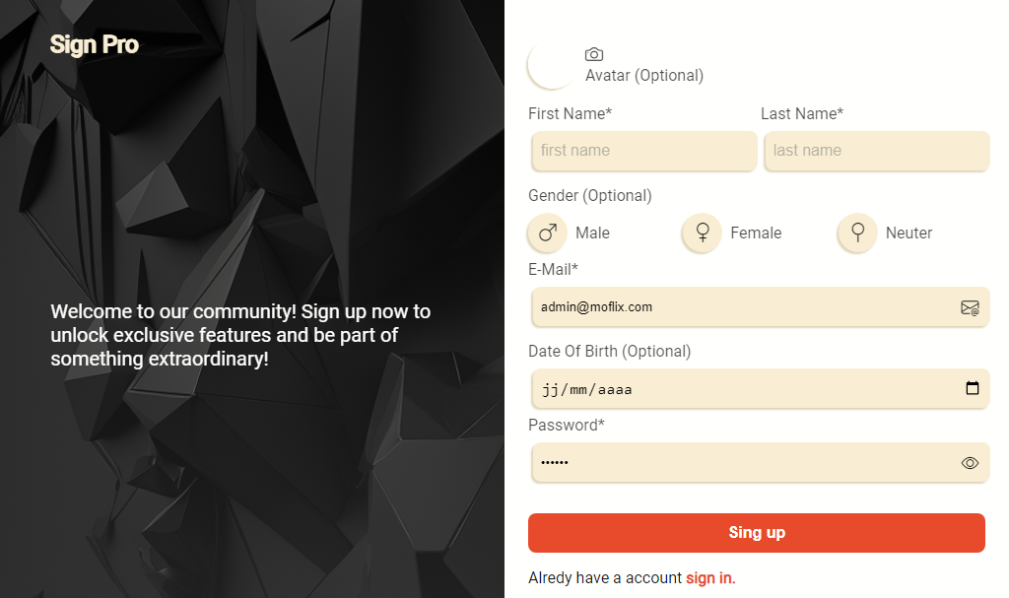1009x598 pixels.
Task: Focus the Date Of Birth input
Action: pos(690,388)
